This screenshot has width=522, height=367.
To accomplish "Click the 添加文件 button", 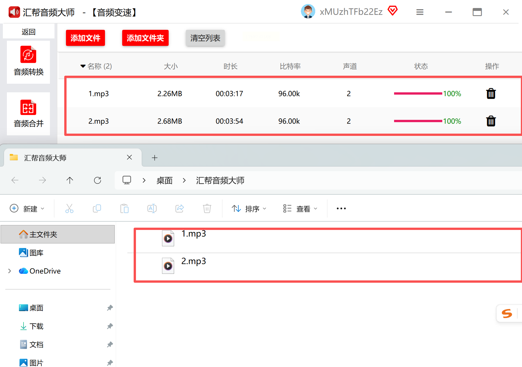I will click(x=85, y=38).
